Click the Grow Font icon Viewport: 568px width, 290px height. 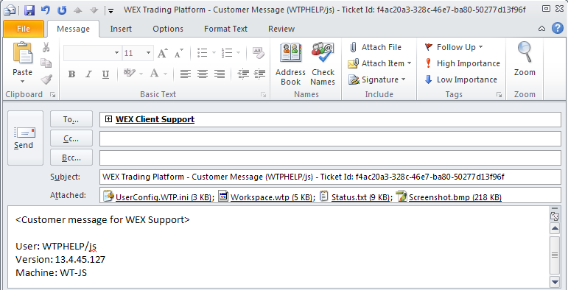pyautogui.click(x=162, y=54)
